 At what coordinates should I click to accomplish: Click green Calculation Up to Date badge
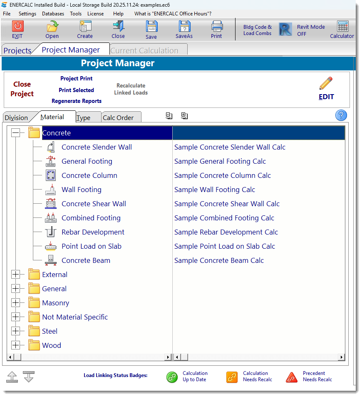(172, 377)
